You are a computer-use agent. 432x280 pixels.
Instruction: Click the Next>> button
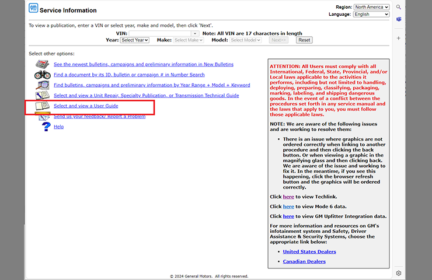coord(278,40)
